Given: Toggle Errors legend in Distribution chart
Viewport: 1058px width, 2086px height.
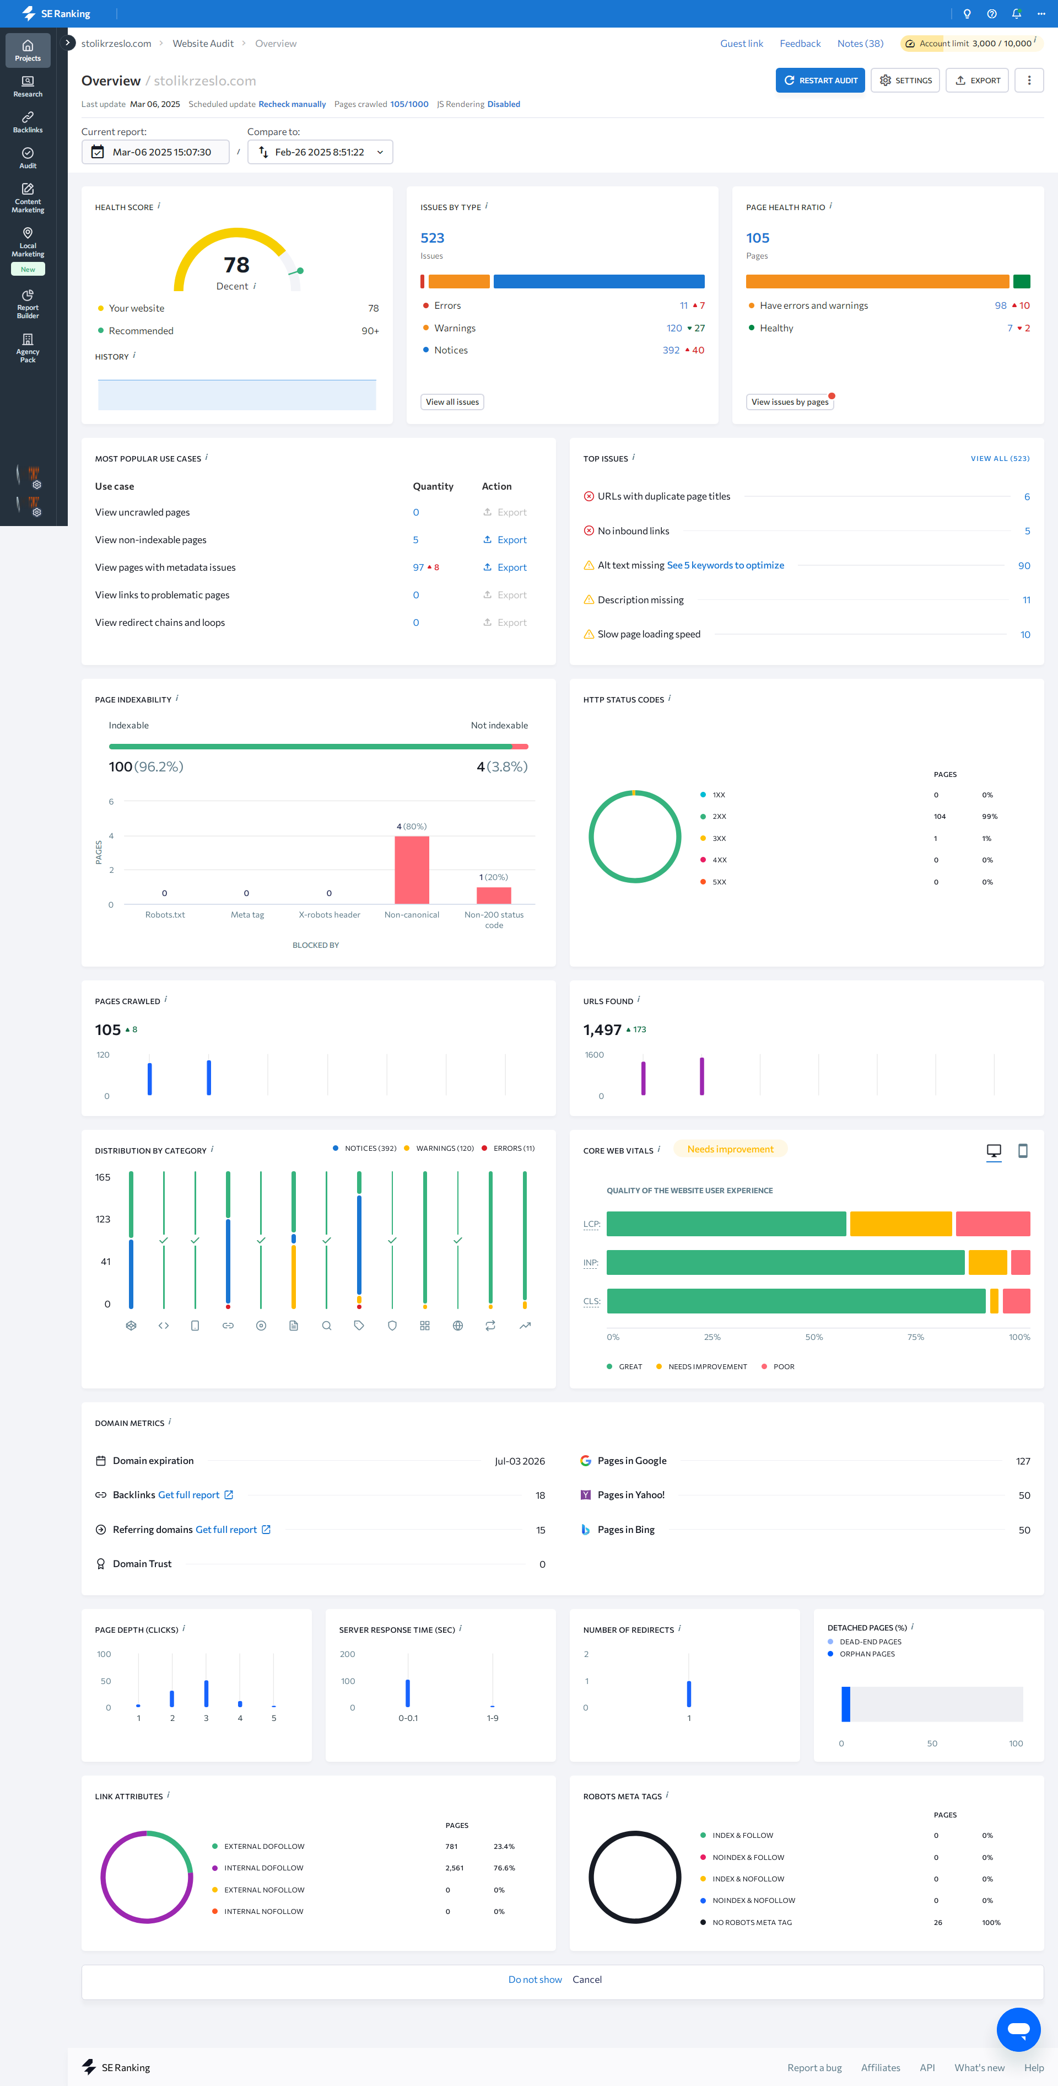Looking at the screenshot, I should (509, 1148).
